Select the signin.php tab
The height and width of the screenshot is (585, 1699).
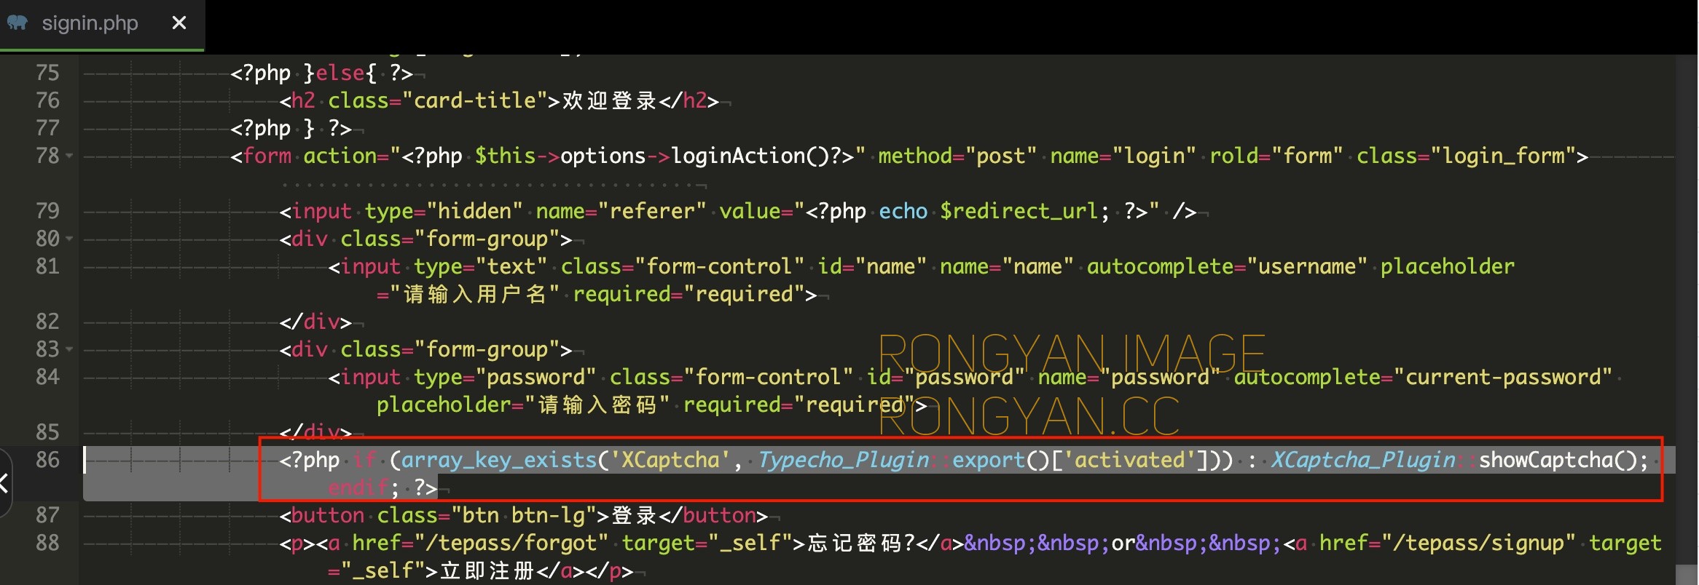102,24
